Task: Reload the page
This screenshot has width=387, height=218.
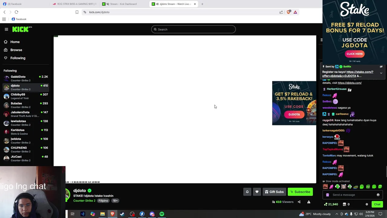Action: [16, 12]
